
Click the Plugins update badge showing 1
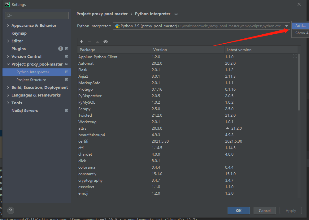tap(60, 49)
